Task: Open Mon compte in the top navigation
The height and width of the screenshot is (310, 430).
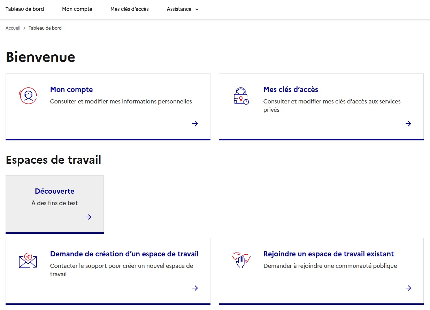Action: click(x=77, y=9)
